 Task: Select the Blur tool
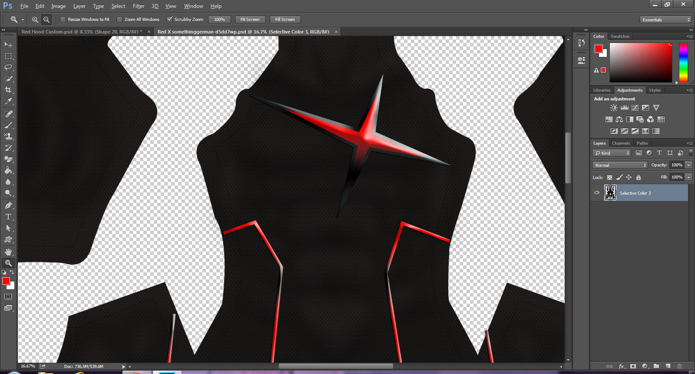8,182
